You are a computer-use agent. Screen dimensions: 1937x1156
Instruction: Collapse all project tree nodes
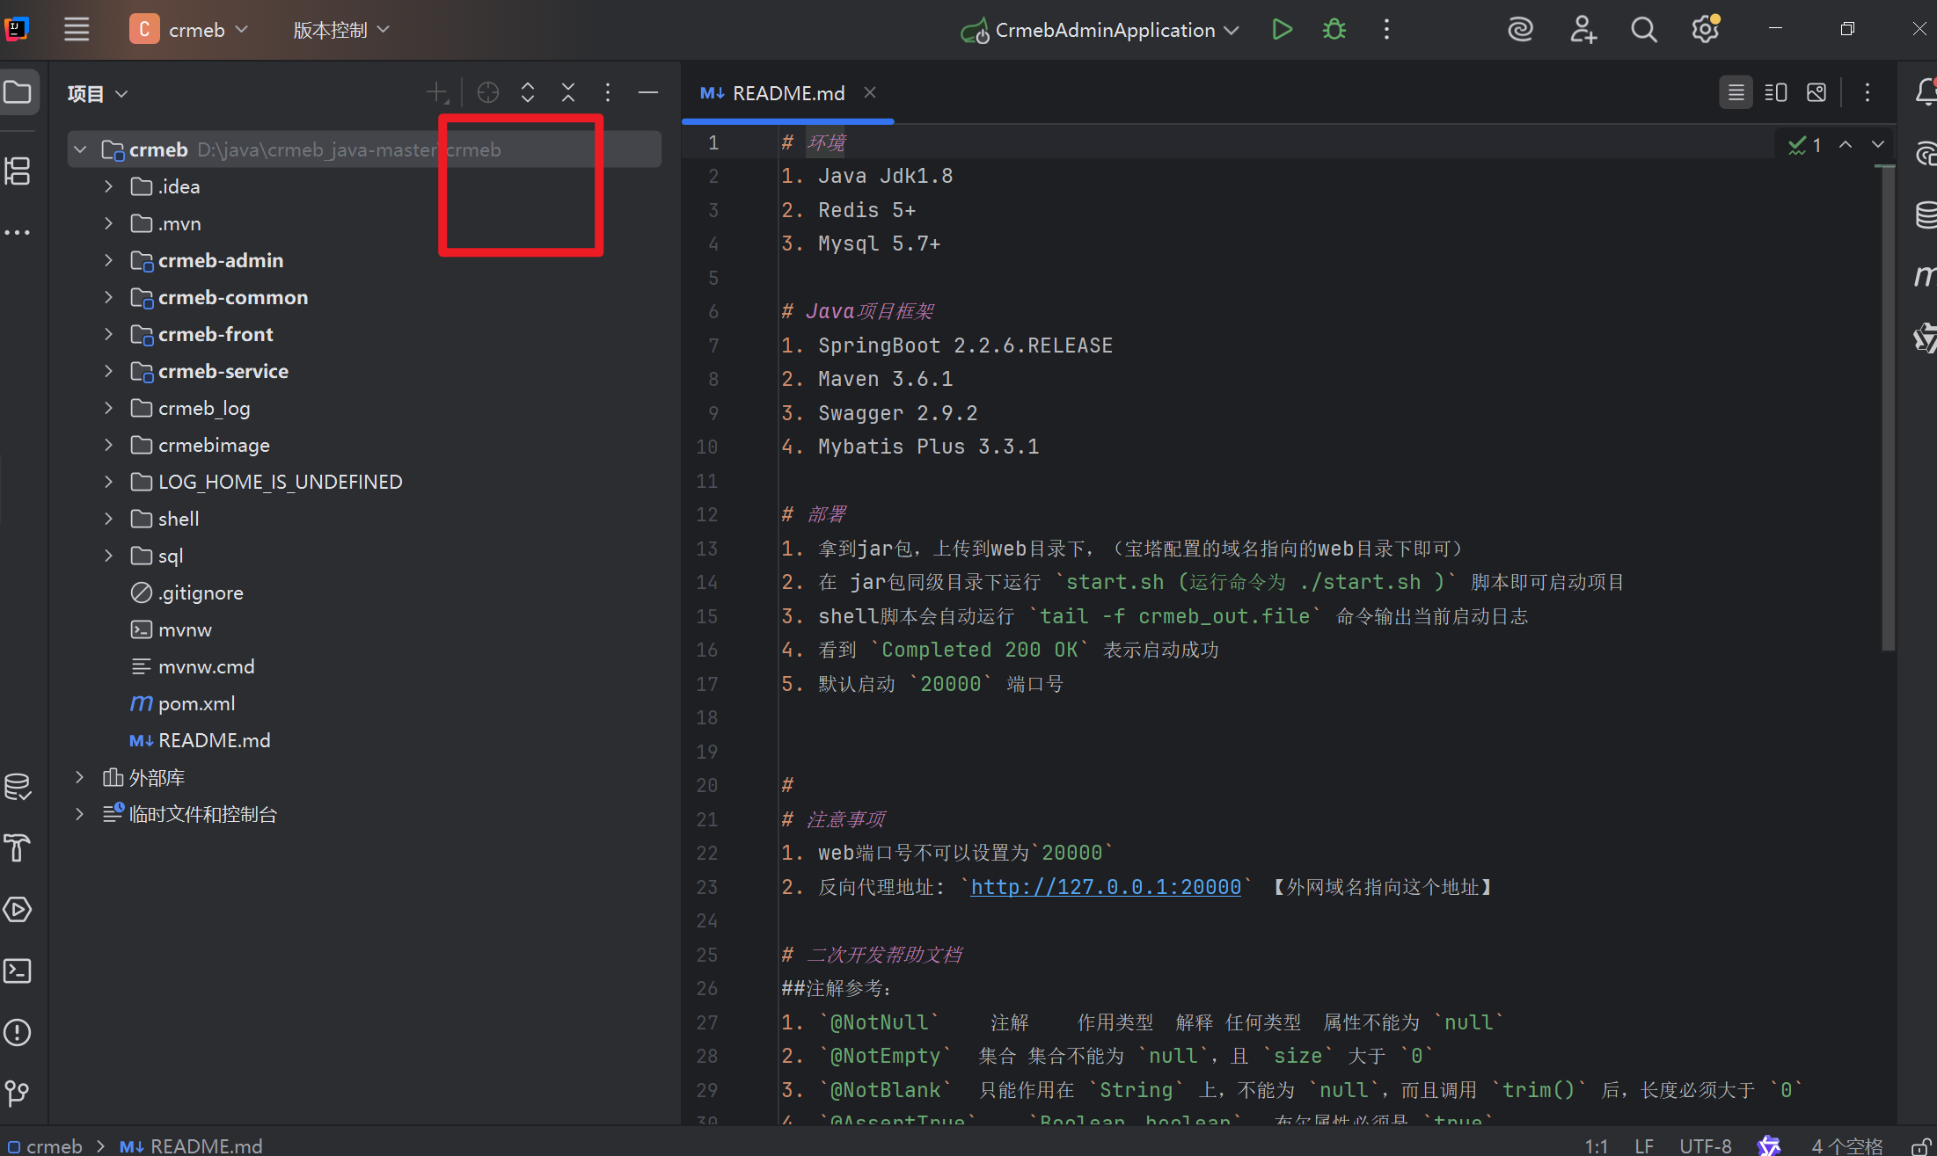(x=568, y=92)
